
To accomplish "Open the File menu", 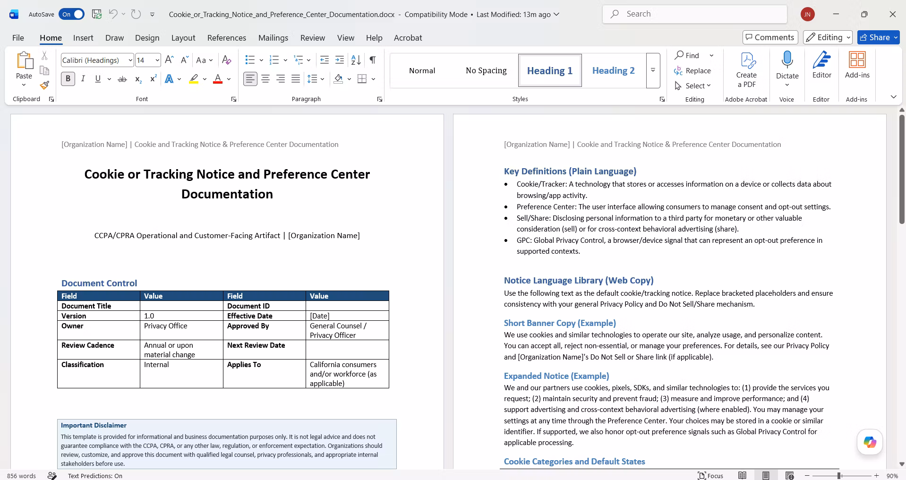I will pos(18,38).
